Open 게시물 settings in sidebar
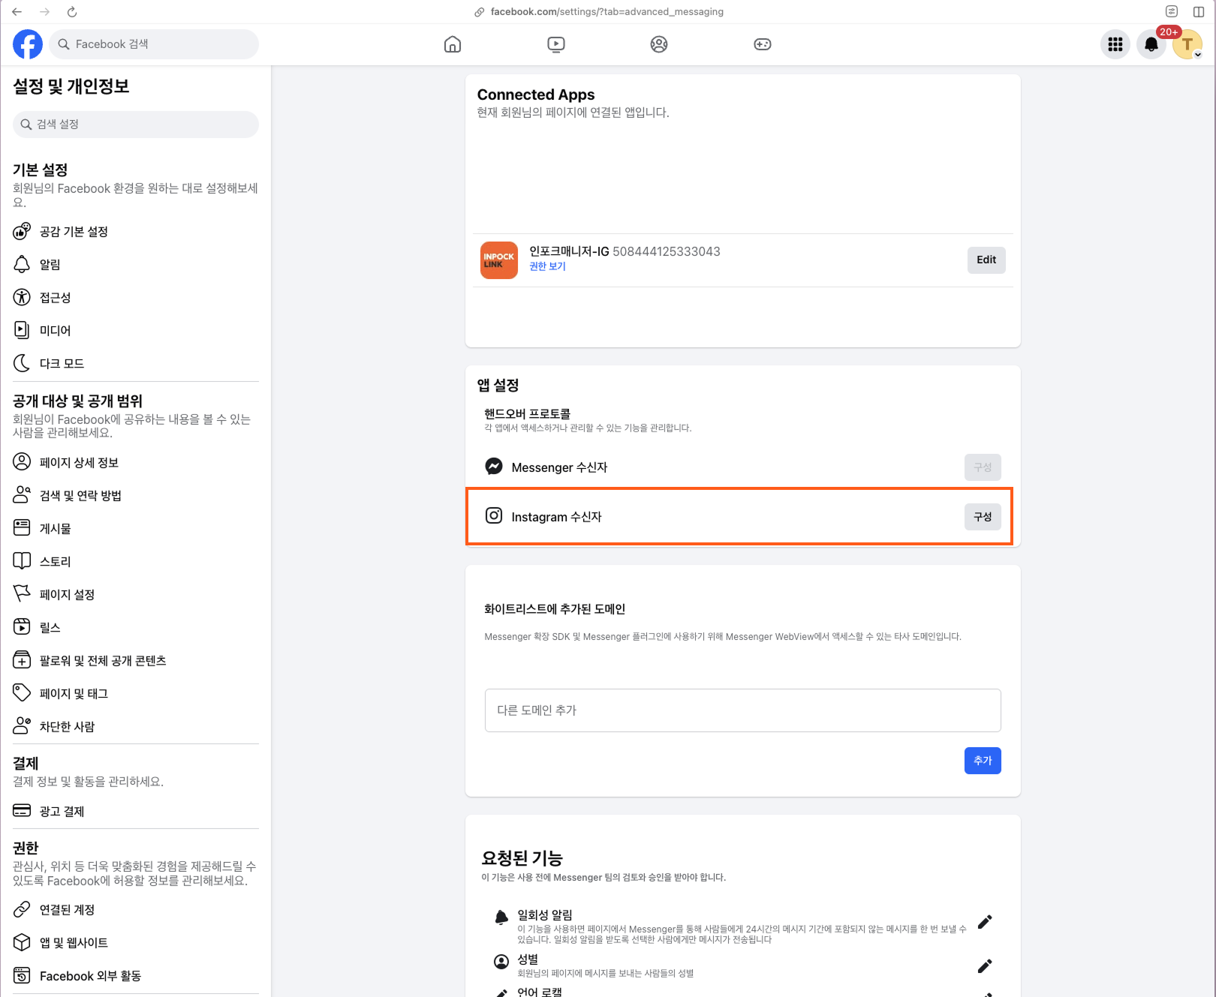1216x997 pixels. click(136, 529)
